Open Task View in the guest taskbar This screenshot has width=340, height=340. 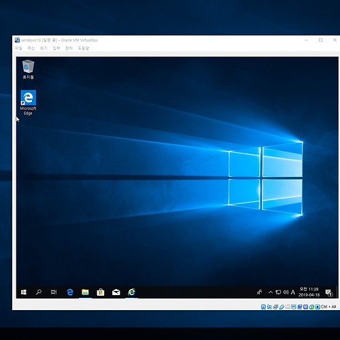tap(54, 292)
